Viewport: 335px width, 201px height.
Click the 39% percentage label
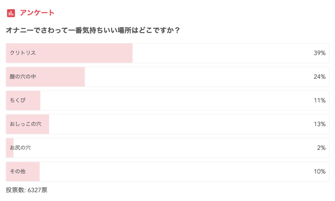(x=320, y=53)
